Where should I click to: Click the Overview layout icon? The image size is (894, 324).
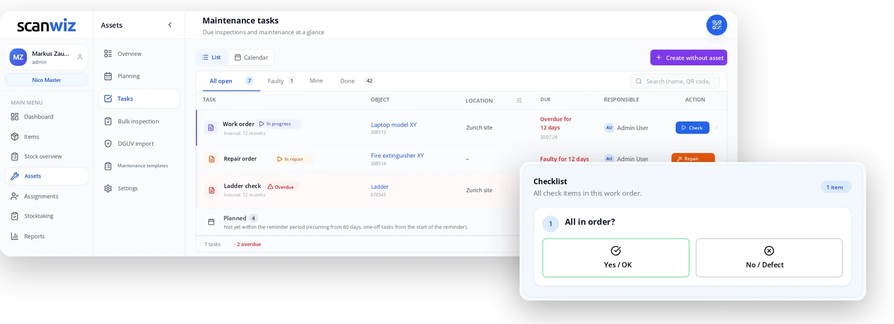(108, 54)
